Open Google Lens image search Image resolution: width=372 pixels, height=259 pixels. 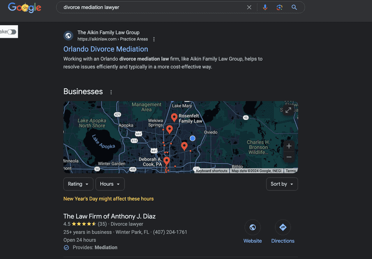click(279, 7)
